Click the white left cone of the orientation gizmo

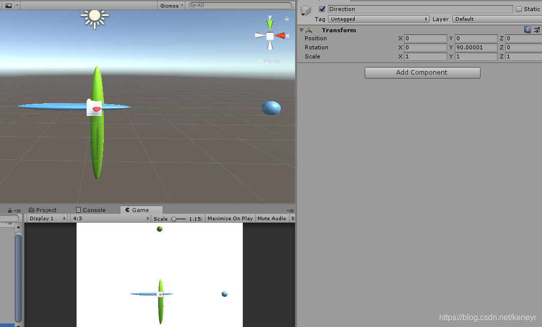click(260, 35)
